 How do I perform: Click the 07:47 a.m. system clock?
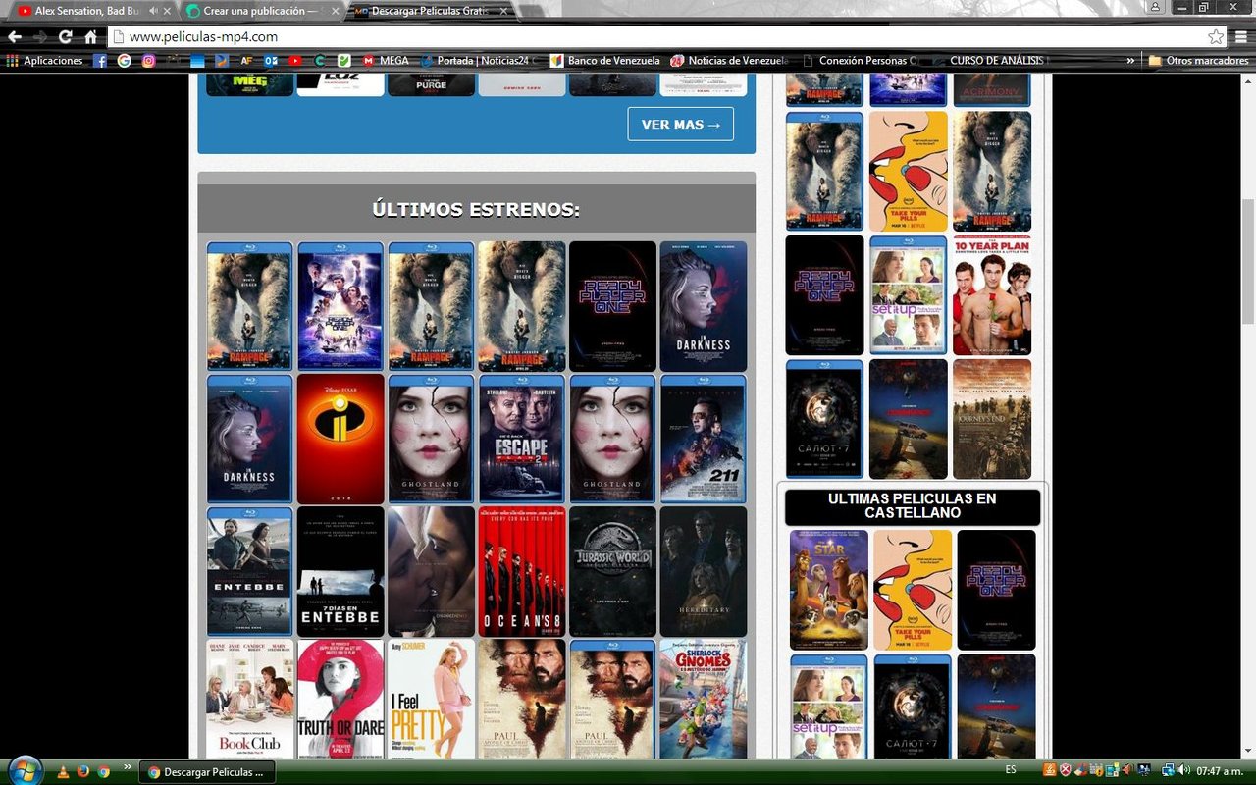coord(1222,771)
